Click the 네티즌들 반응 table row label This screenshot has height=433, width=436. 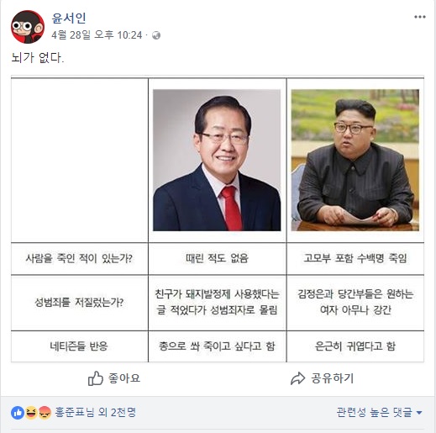tap(79, 346)
